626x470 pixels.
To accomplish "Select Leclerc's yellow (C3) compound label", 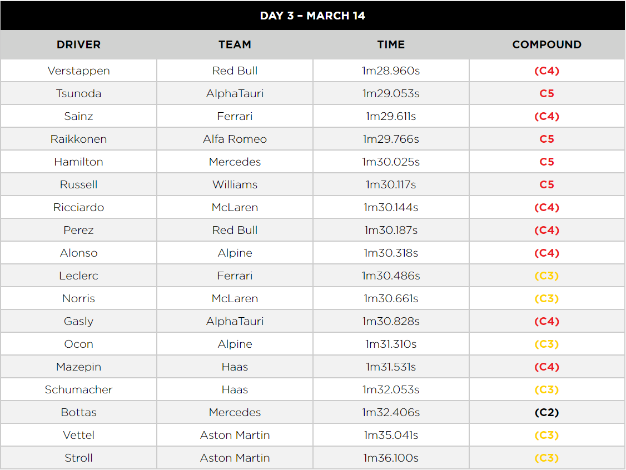I will click(x=547, y=276).
